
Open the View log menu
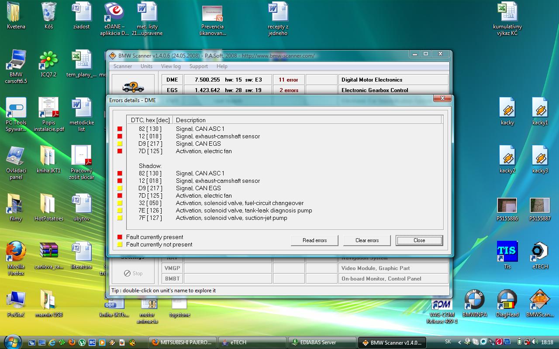170,66
